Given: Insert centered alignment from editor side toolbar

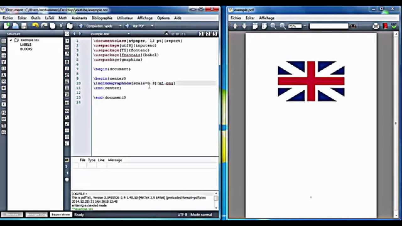Looking at the screenshot, I should click(67, 88).
